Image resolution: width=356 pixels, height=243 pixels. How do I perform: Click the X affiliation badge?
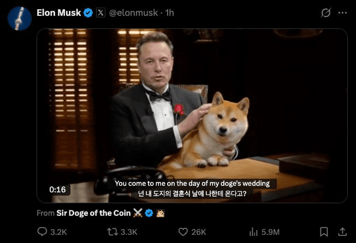click(100, 13)
